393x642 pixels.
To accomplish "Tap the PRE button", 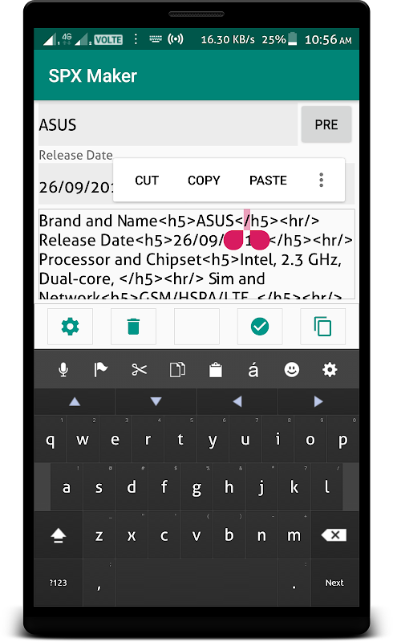I will click(326, 124).
